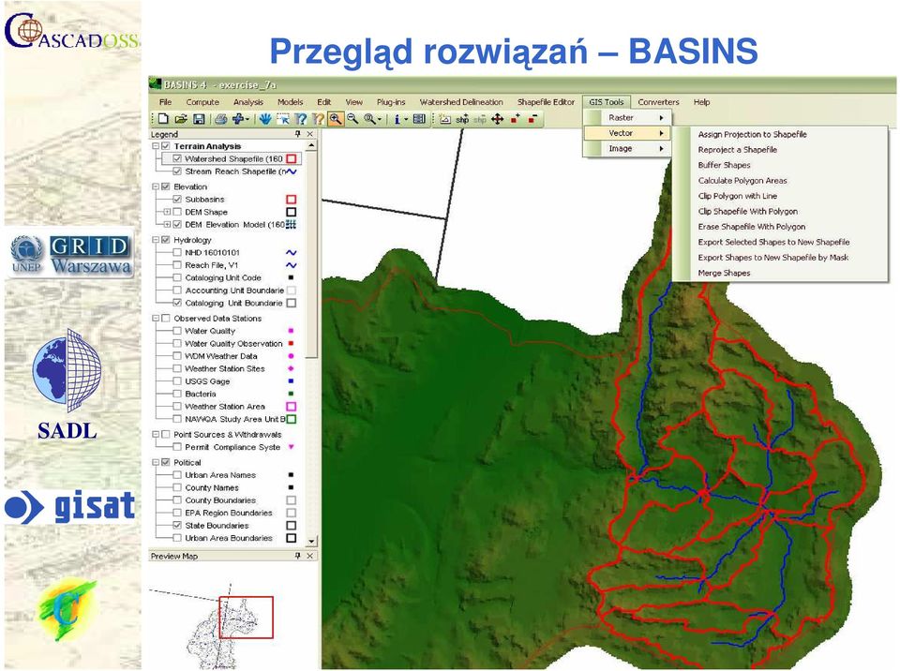
Task: Save the project with the floppy icon
Action: pyautogui.click(x=199, y=119)
